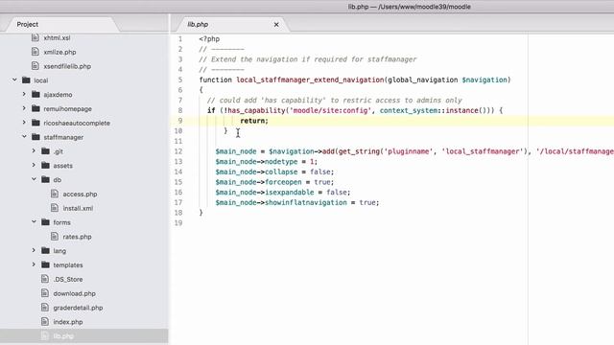Image resolution: width=614 pixels, height=345 pixels.
Task: Click '$main_node->forceopen' on line 15
Action: [x=258, y=182]
